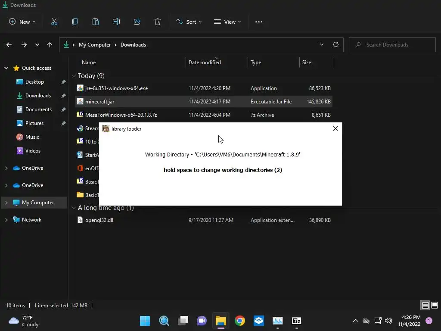Screen dimensions: 441x331
Task: Click Downloads in the address breadcrumb
Action: tap(134, 45)
